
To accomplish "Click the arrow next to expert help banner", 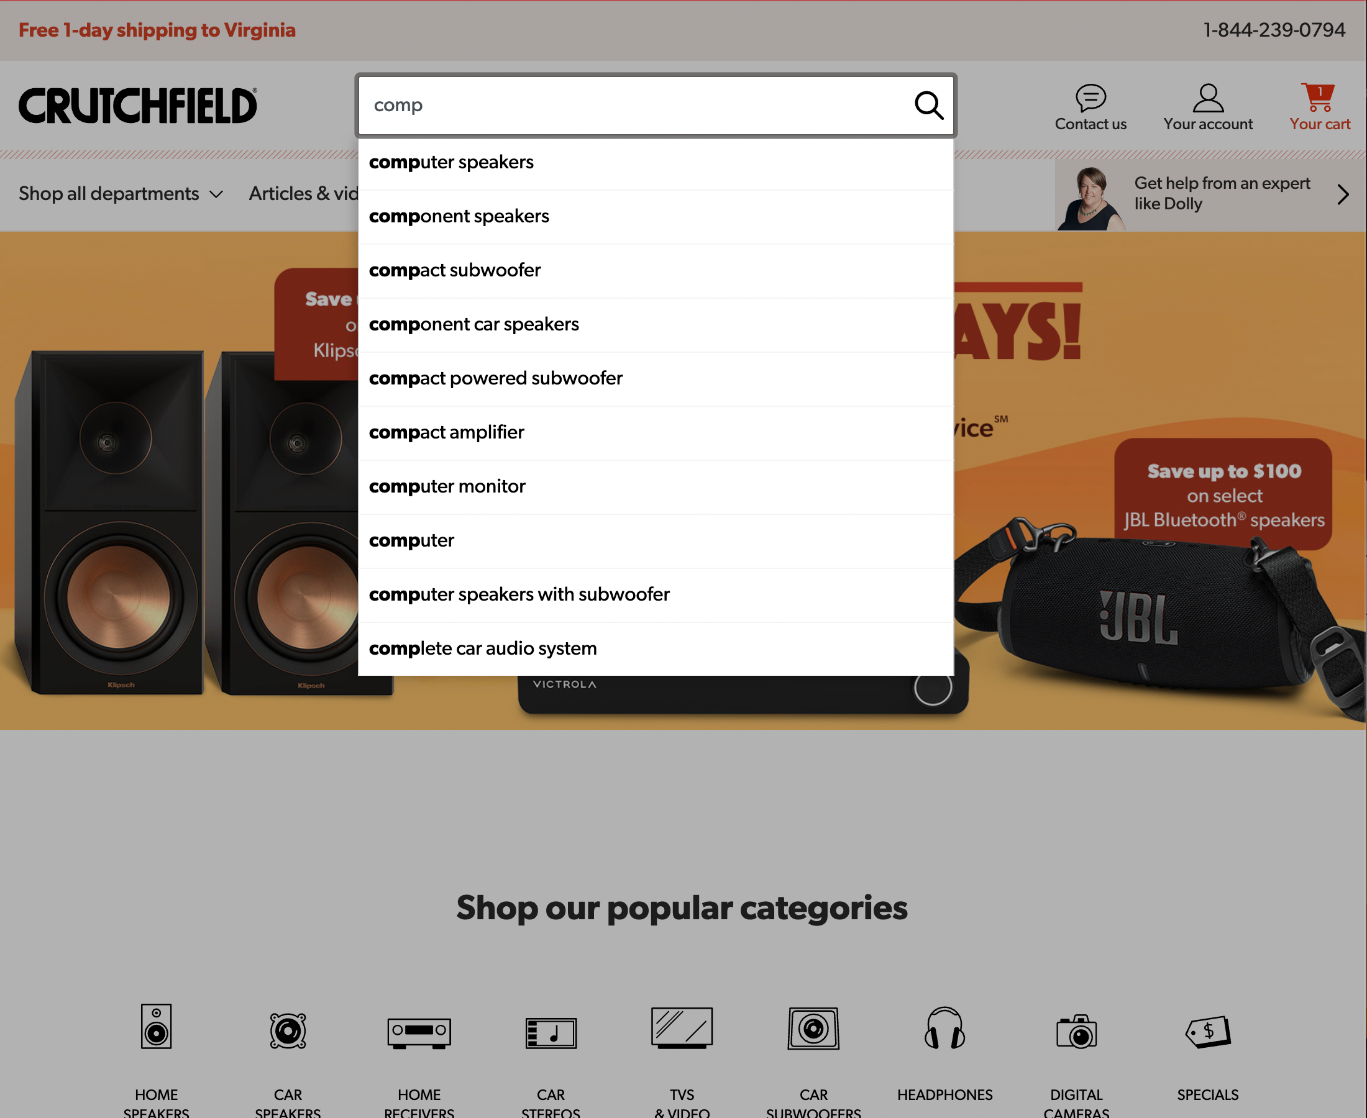I will (1343, 194).
